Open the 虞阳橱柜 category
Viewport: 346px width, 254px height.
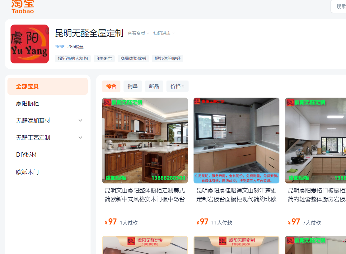tap(27, 104)
